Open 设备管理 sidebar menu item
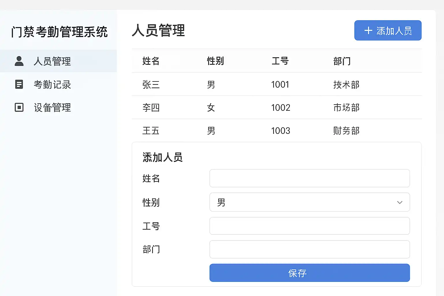 52,108
